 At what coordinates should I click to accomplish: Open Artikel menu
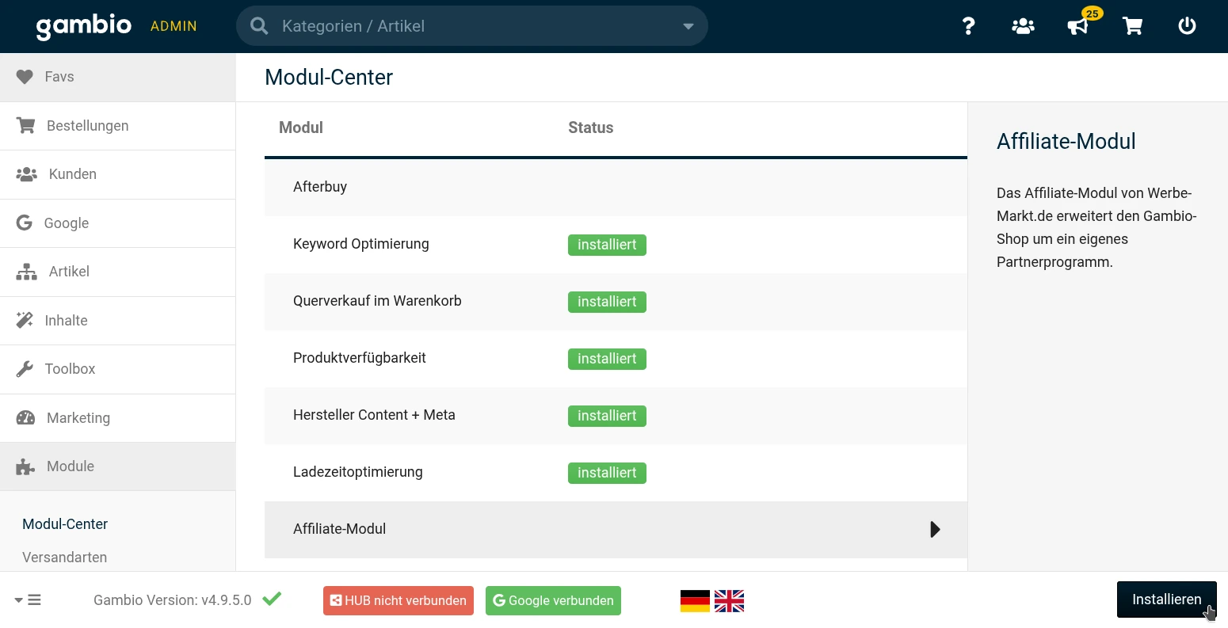tap(118, 272)
